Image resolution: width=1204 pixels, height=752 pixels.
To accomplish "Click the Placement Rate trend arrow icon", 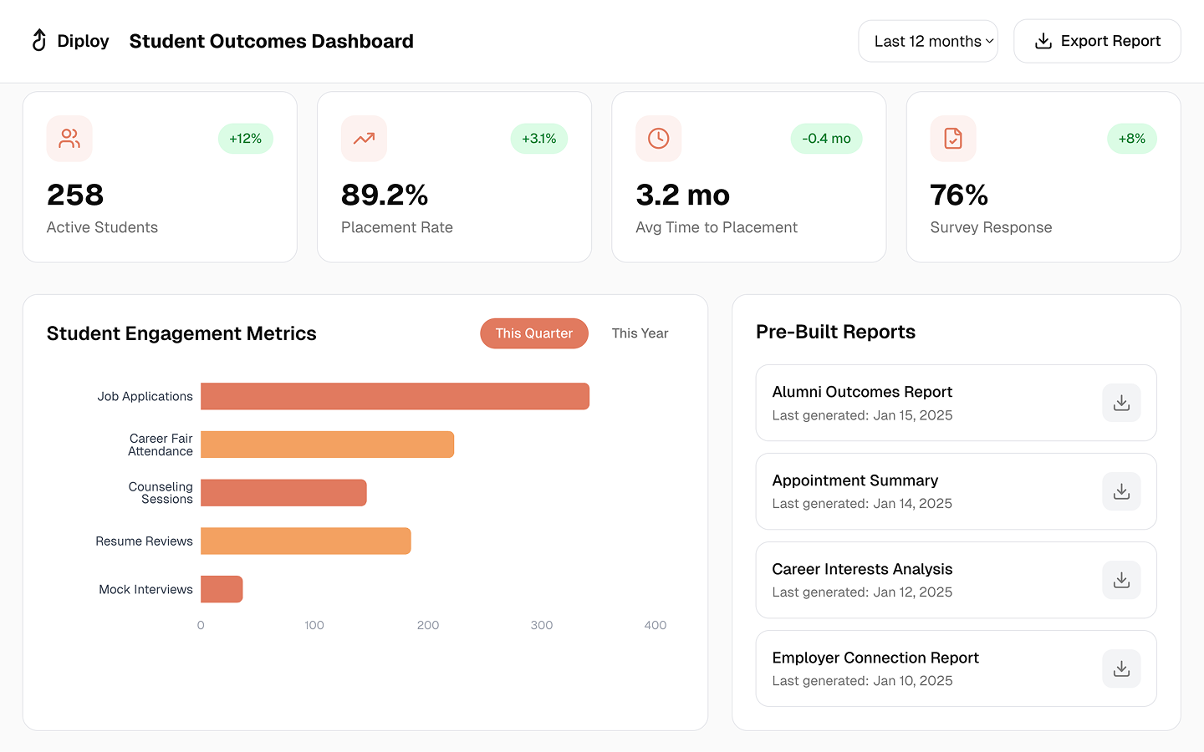I will 364,139.
